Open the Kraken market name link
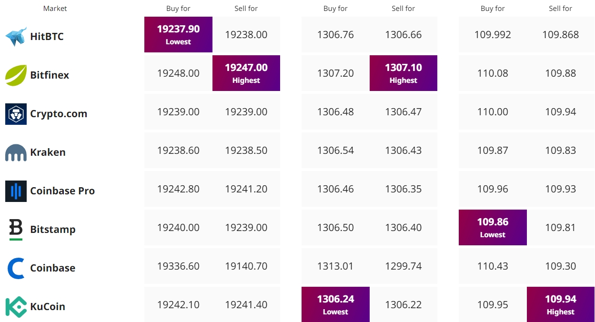This screenshot has width=595, height=322. (48, 152)
